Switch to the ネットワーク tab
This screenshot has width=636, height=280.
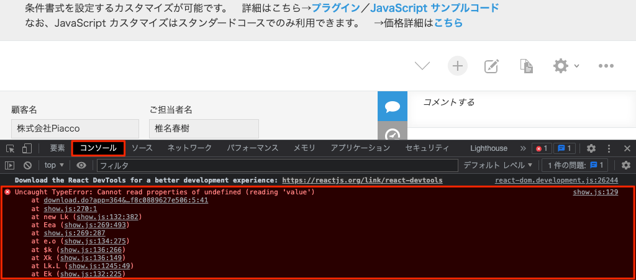(189, 148)
